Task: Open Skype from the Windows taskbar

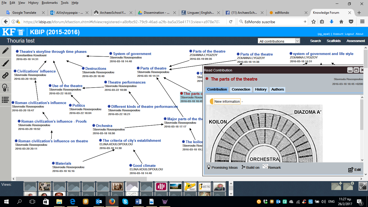Action: tap(125, 201)
